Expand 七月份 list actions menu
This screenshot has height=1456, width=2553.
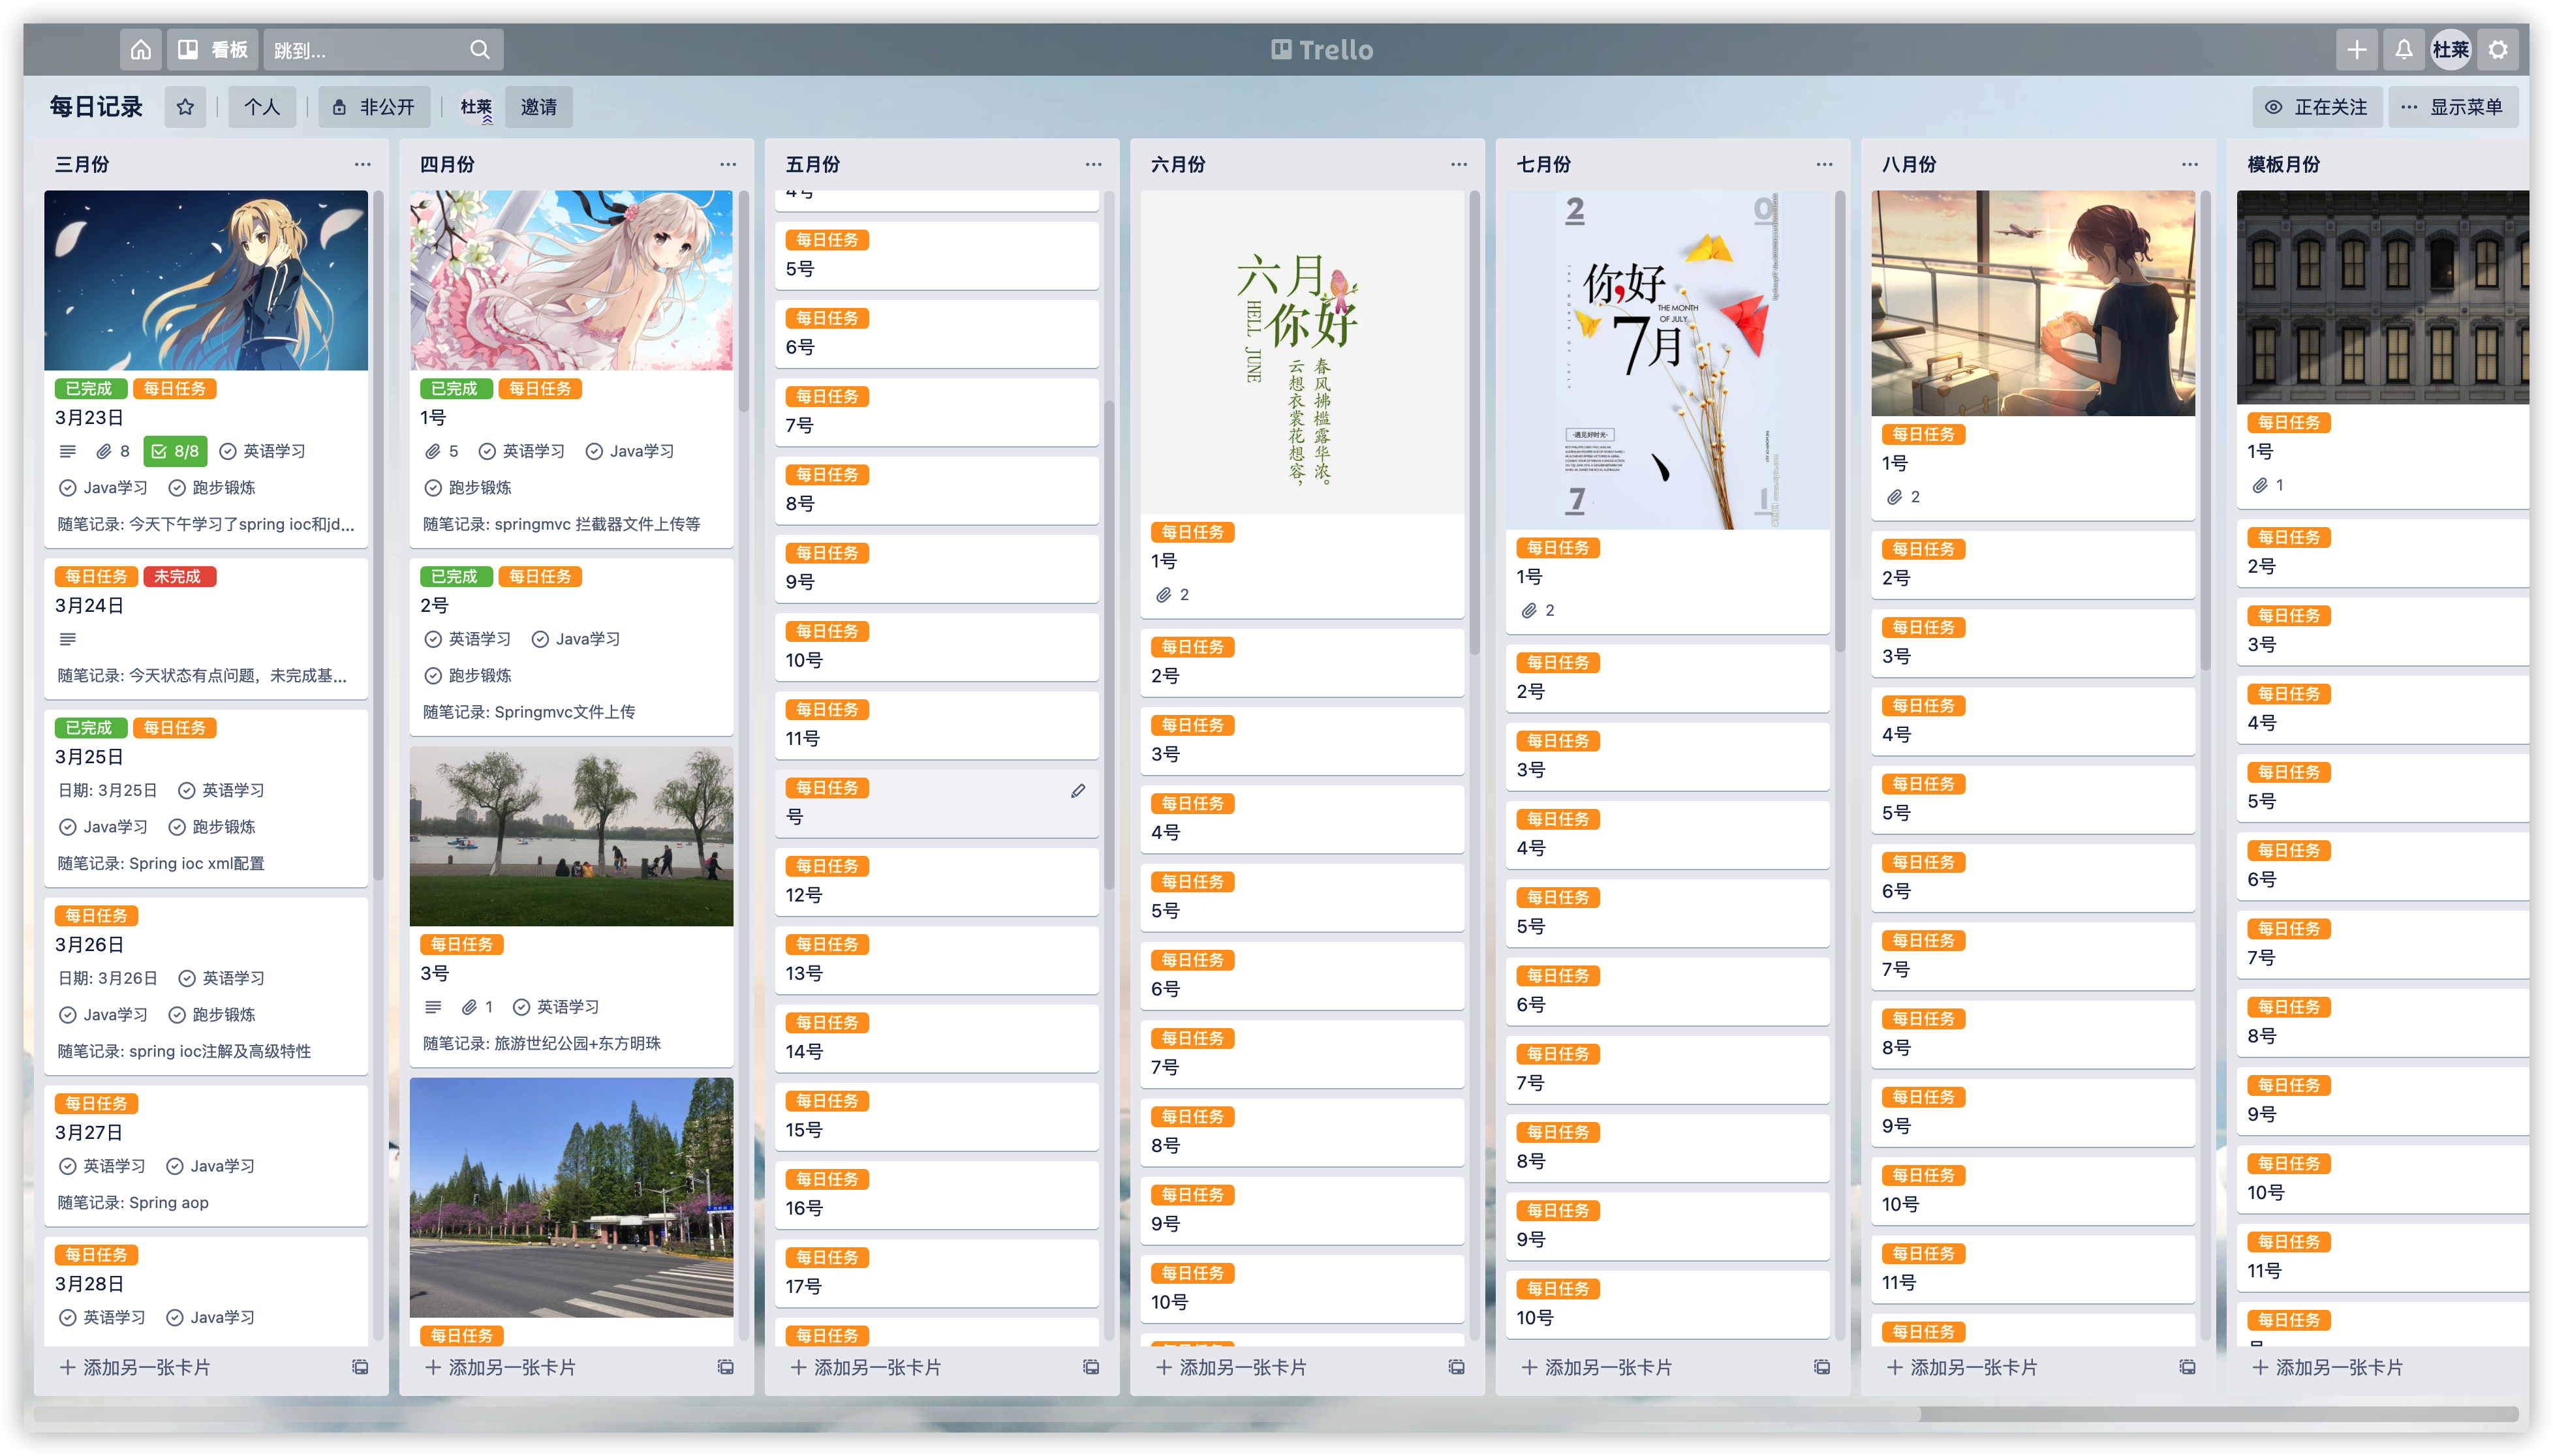[x=1824, y=164]
